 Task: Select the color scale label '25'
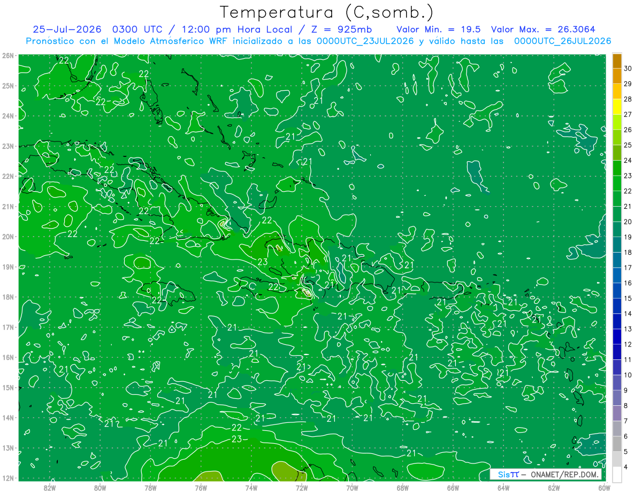pos(628,145)
